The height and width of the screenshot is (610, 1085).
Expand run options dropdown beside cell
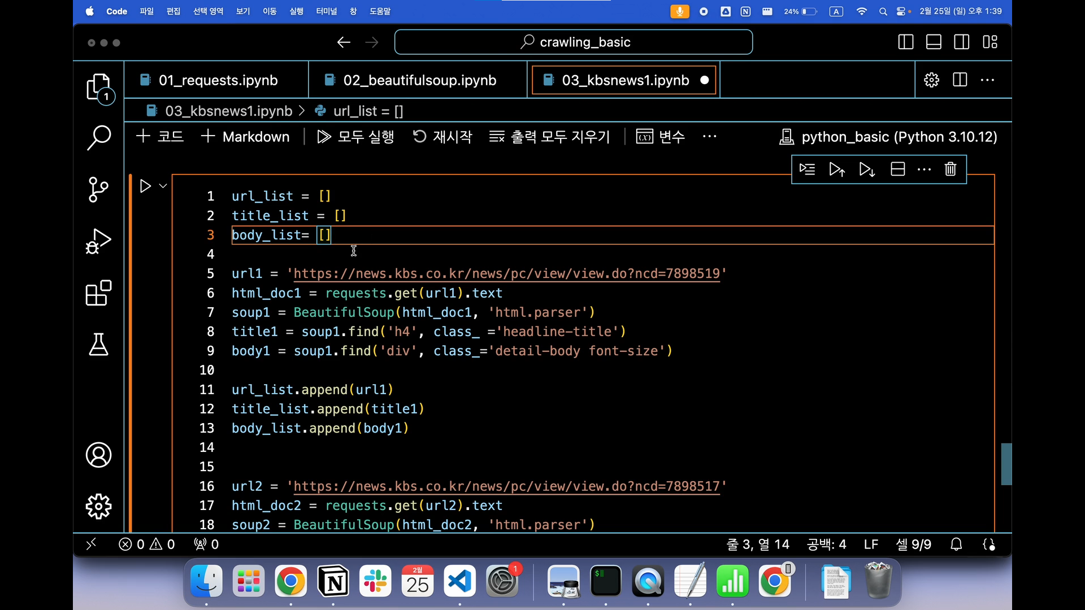163,186
